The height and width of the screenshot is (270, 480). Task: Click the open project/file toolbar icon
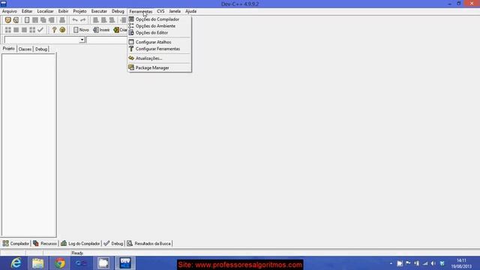pos(16,20)
